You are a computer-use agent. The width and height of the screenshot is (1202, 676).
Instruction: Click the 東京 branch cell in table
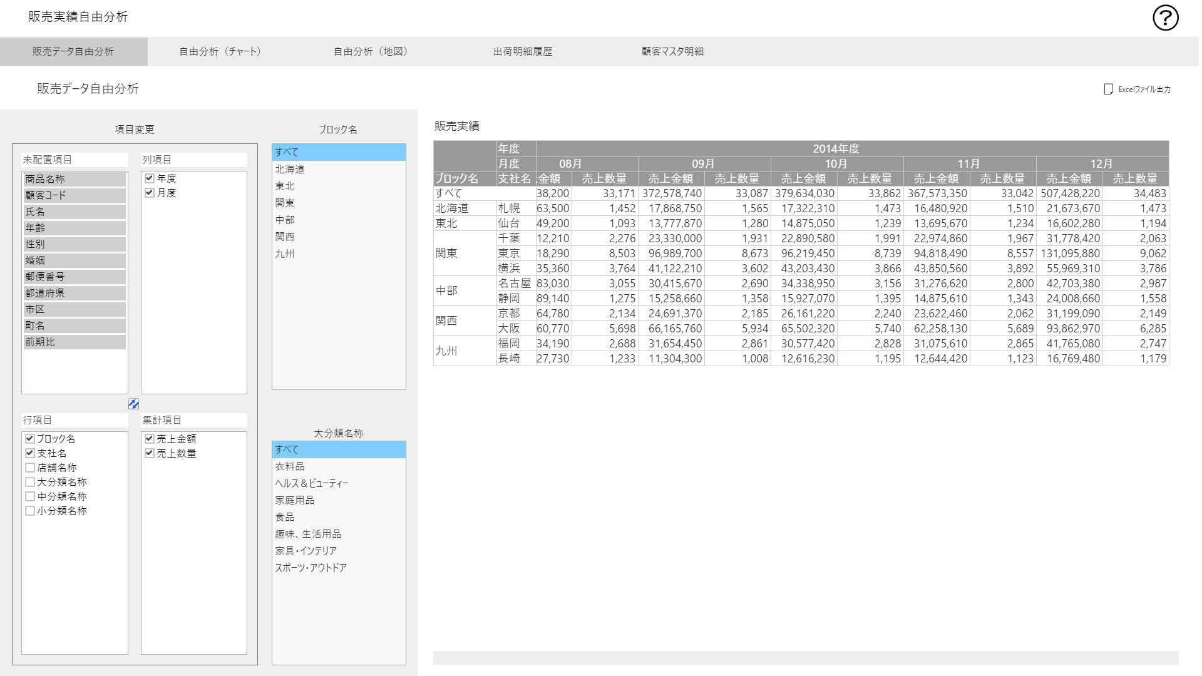pos(509,253)
